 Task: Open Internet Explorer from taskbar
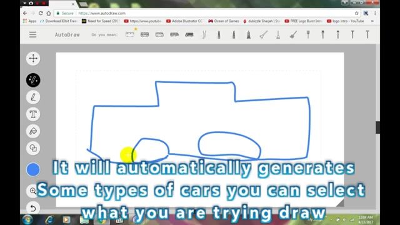49,219
